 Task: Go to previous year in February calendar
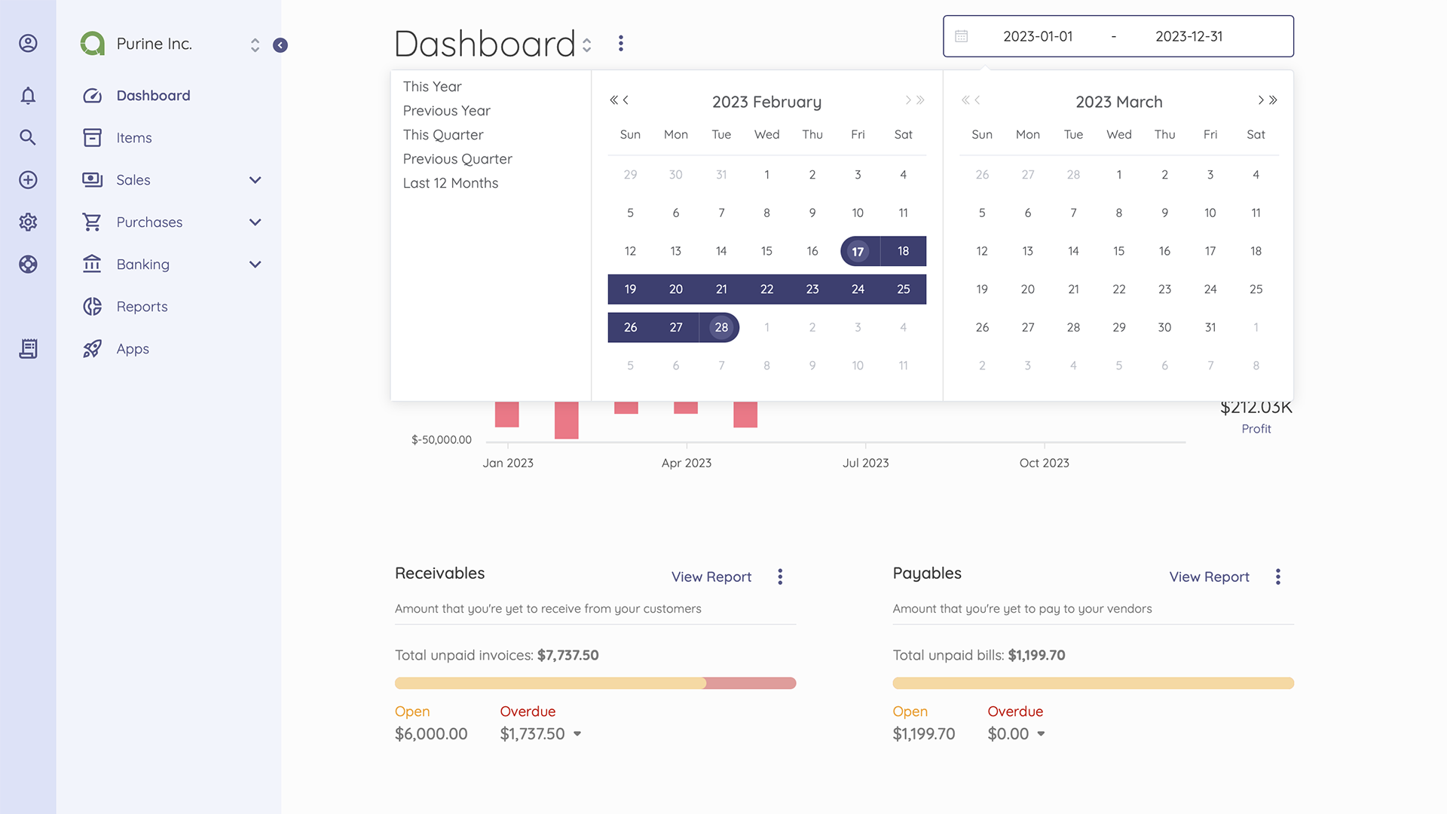613,99
